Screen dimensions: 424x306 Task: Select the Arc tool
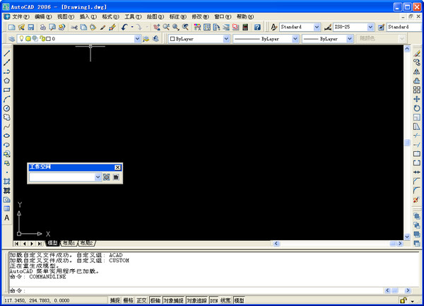7,99
